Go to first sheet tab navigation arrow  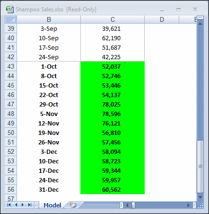click(9, 205)
